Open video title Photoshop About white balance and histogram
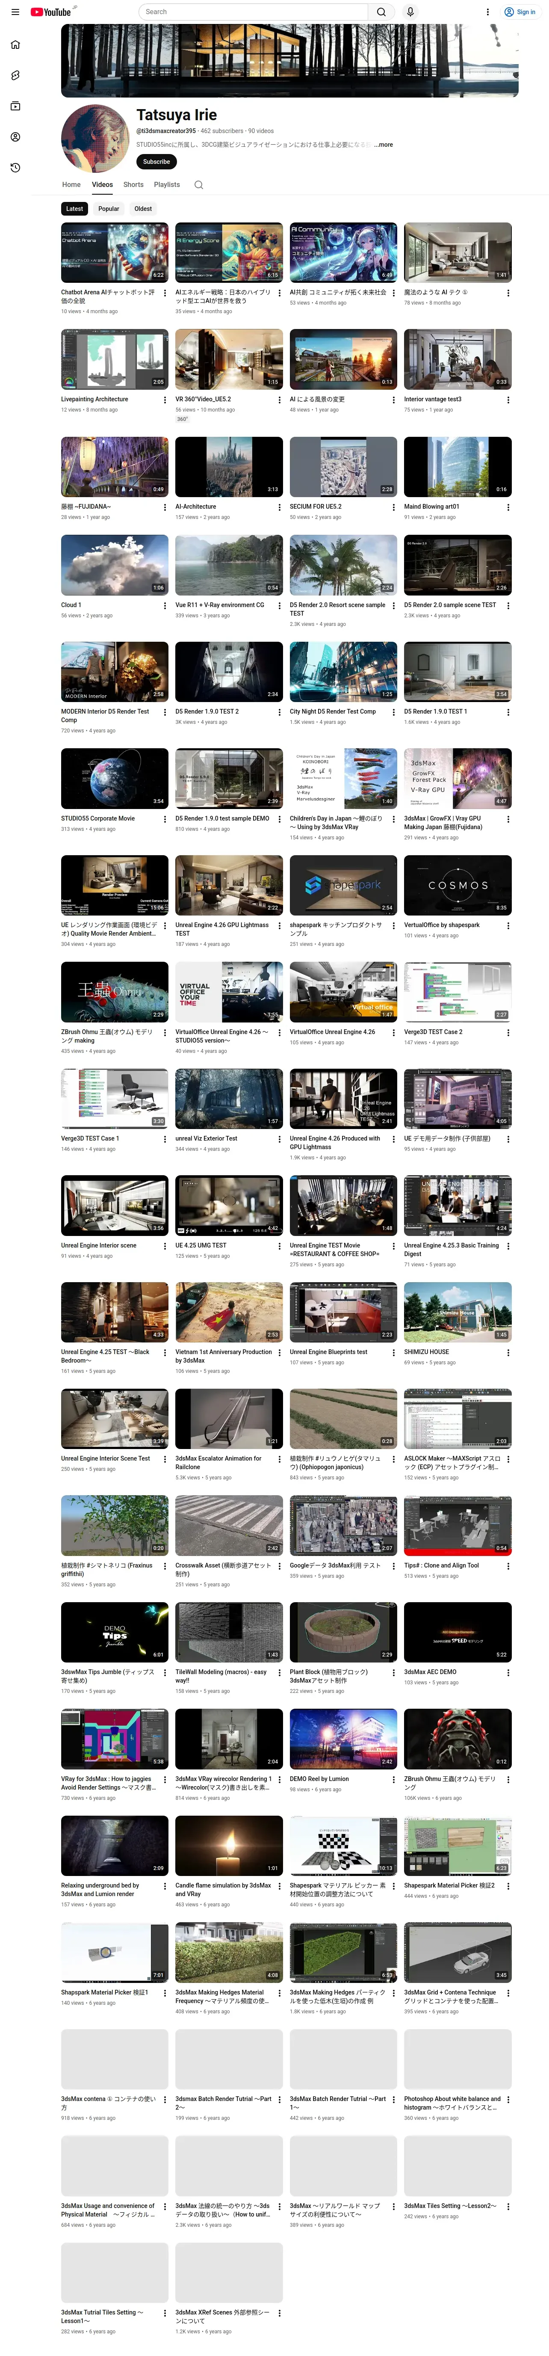Image resolution: width=549 pixels, height=2356 pixels. (x=452, y=2104)
